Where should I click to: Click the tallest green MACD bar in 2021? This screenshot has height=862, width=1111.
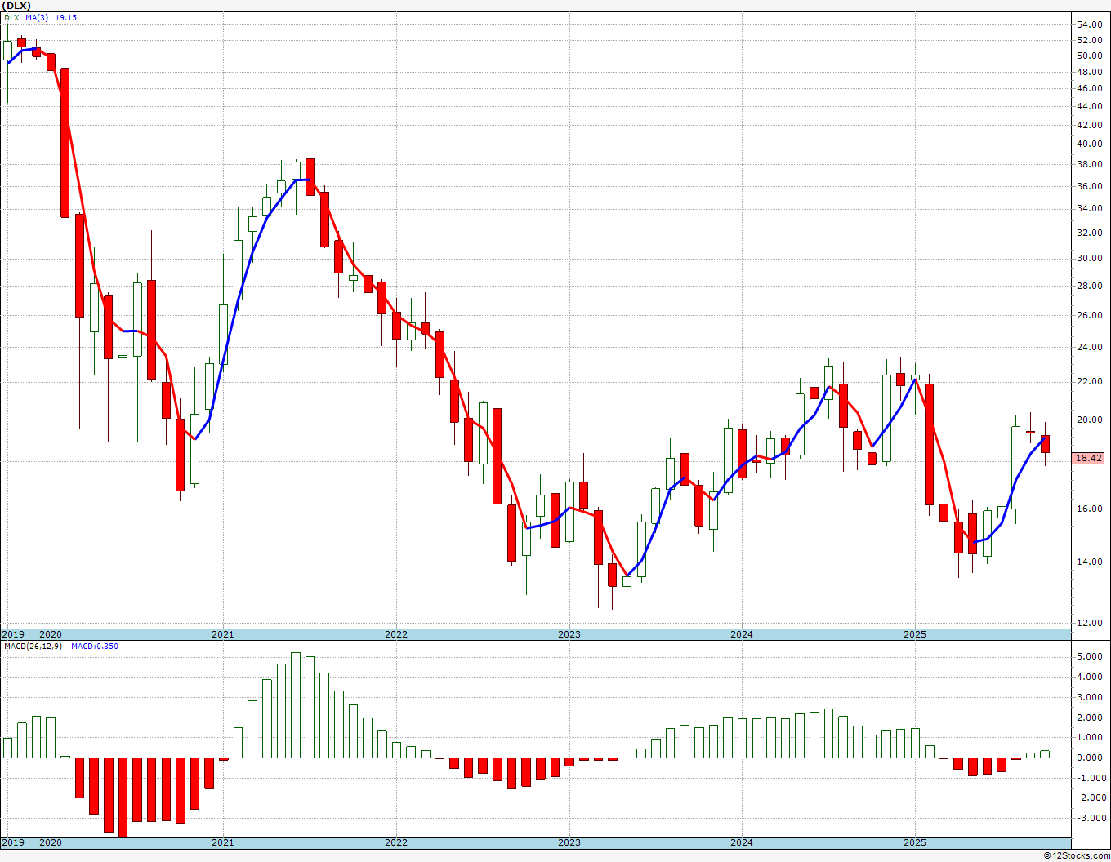pos(296,705)
